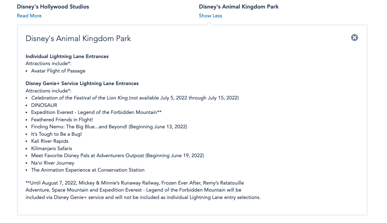Click the Individual Lightning Lane Entrances heading

pyautogui.click(x=67, y=56)
